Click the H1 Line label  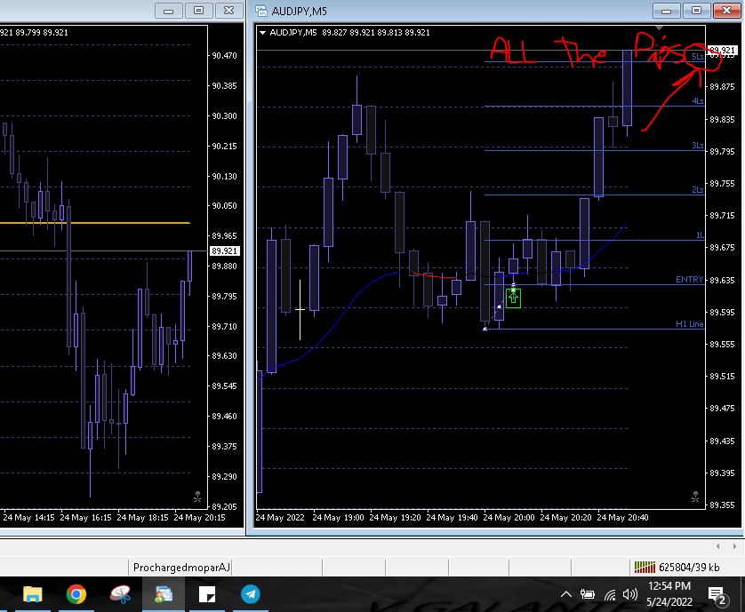(689, 324)
